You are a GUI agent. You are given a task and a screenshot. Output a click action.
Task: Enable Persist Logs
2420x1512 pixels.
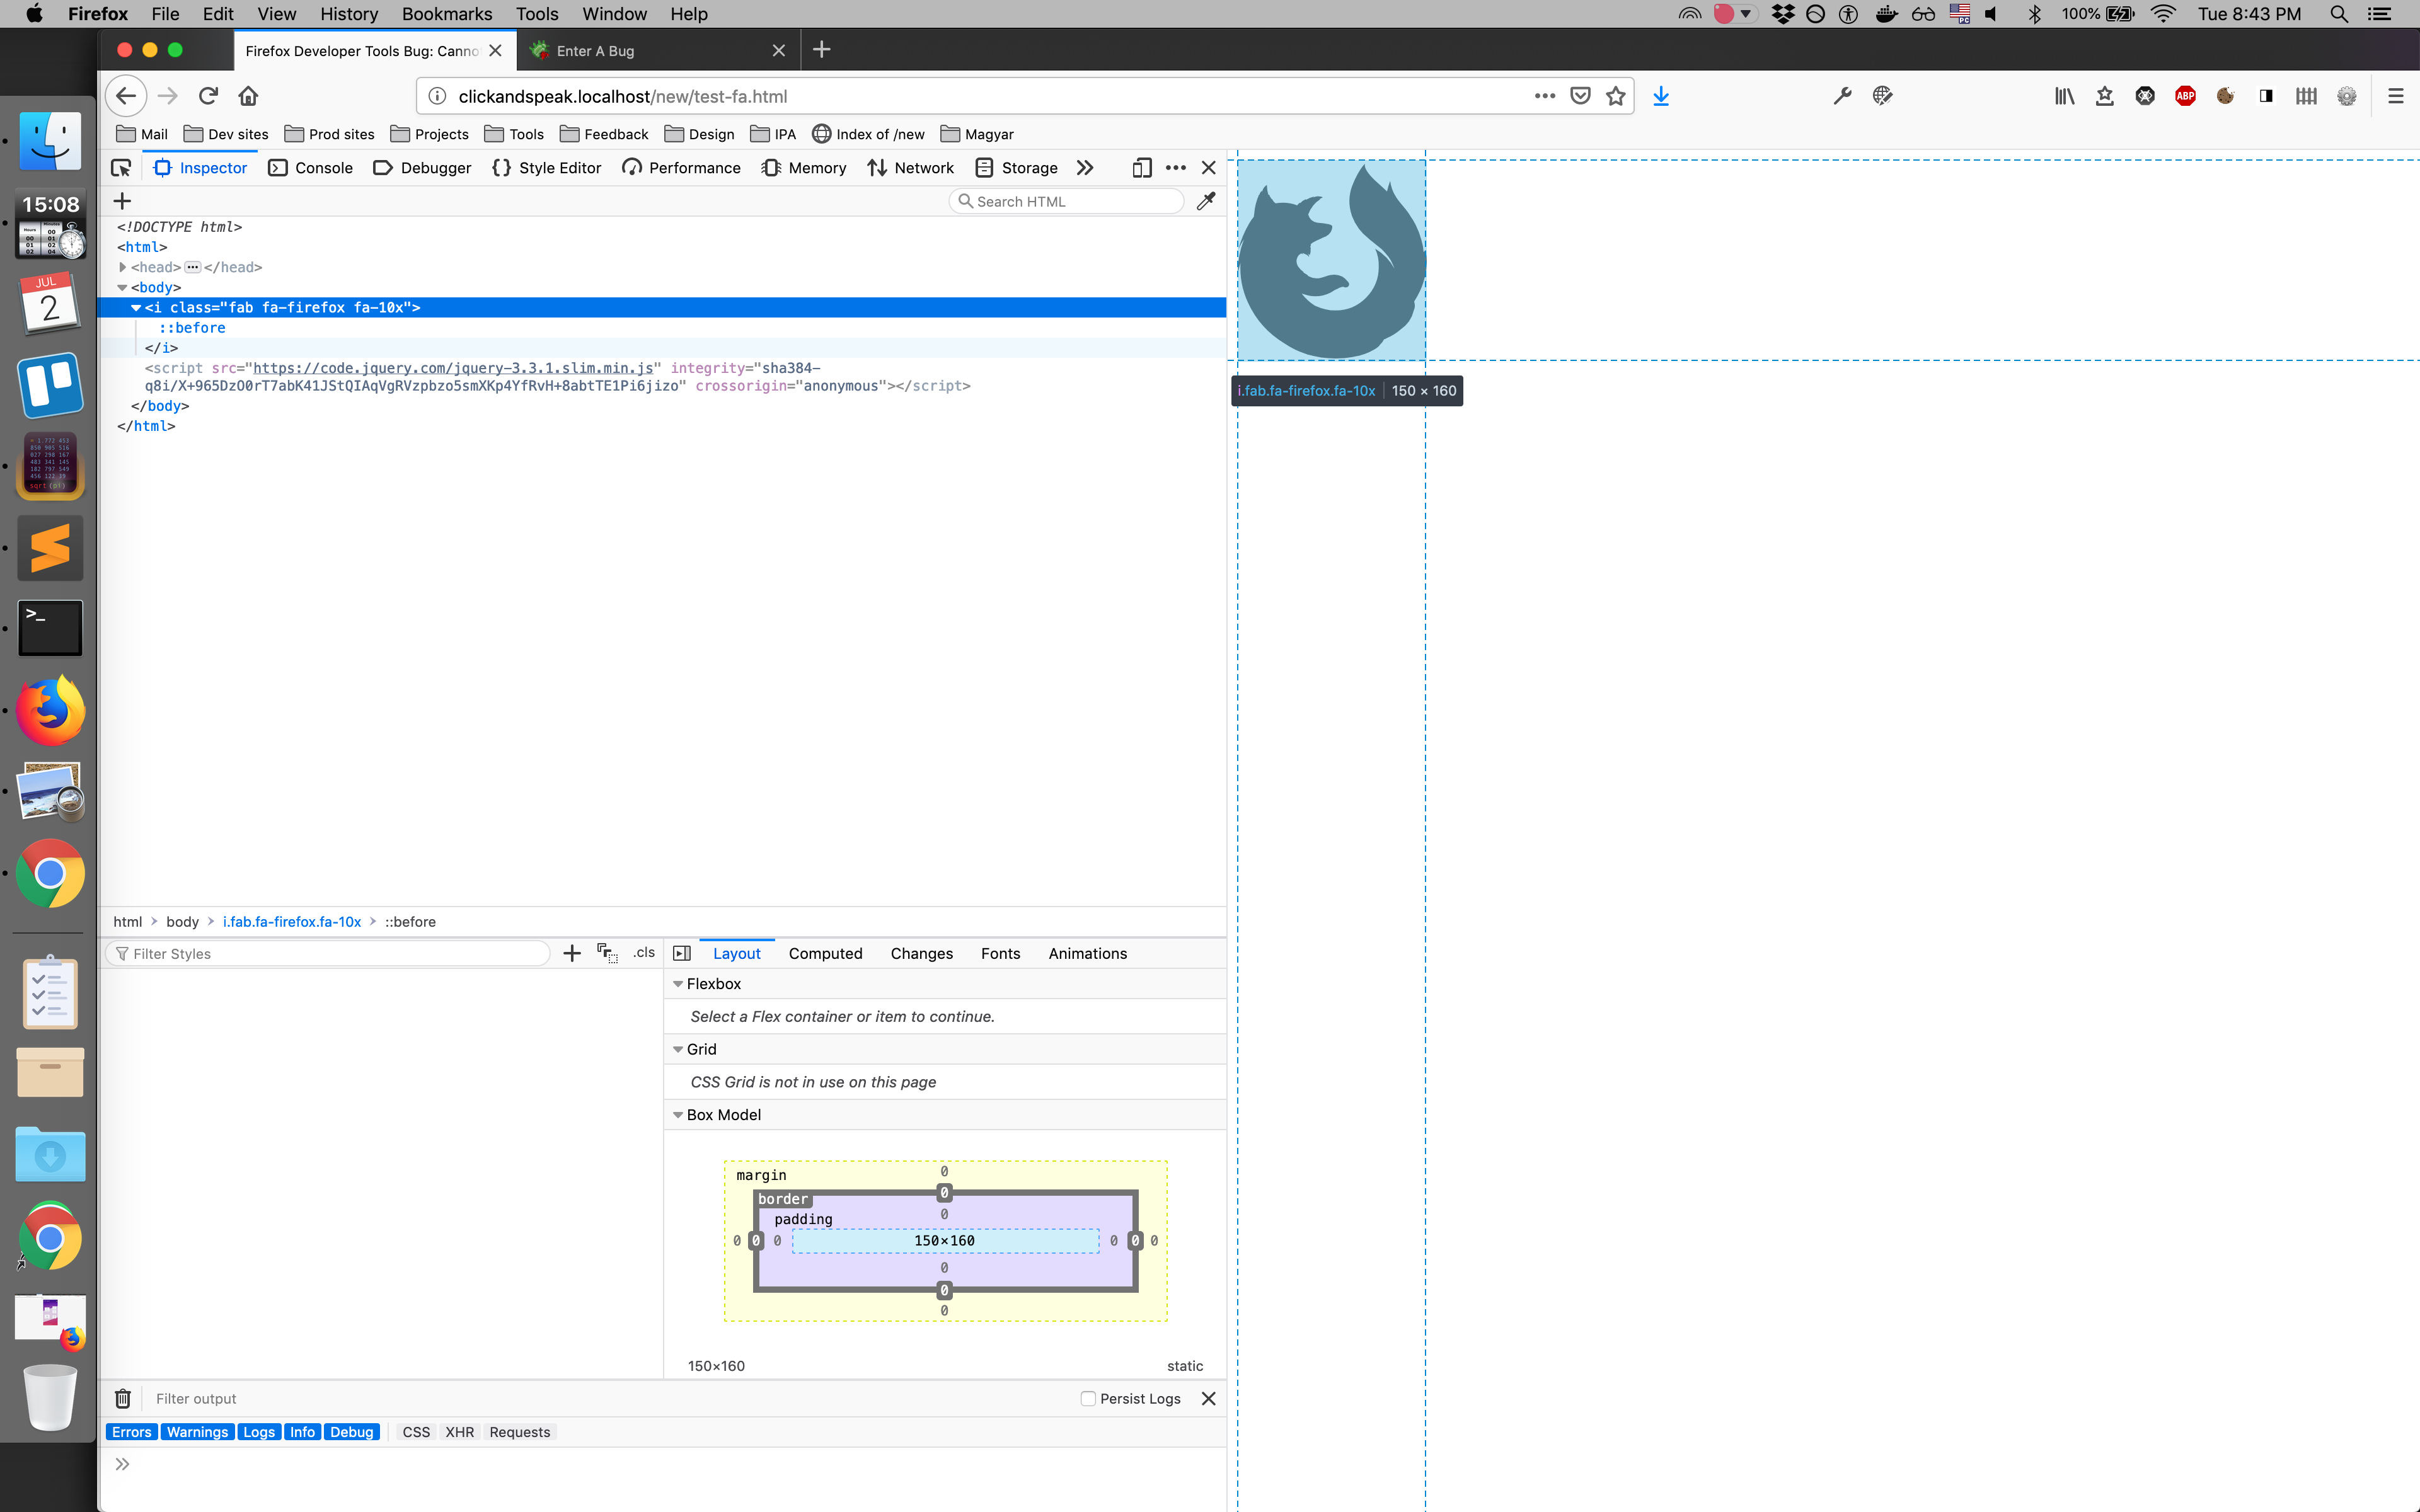click(1087, 1398)
